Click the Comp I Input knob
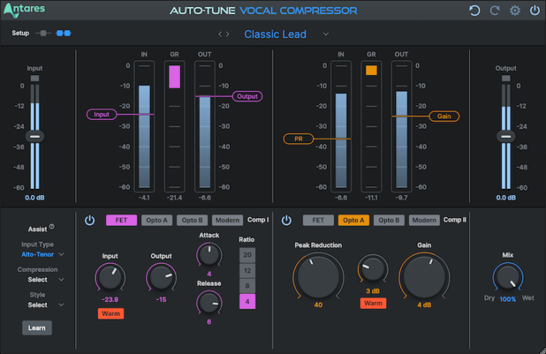Image resolution: width=546 pixels, height=354 pixels. coord(110,277)
